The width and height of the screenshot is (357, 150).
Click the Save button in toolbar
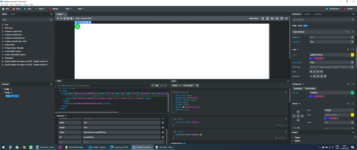coord(28,9)
